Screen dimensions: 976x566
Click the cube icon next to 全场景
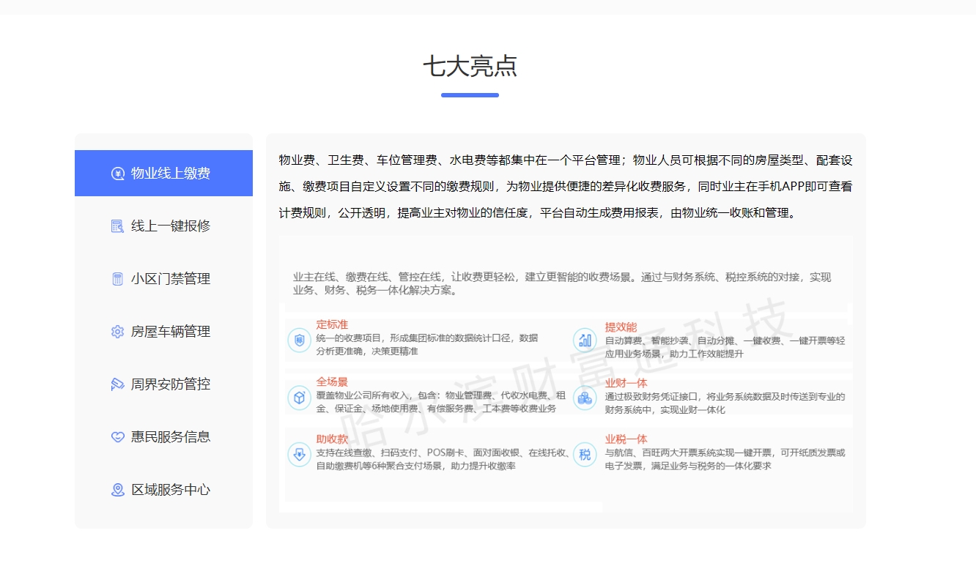(x=299, y=398)
